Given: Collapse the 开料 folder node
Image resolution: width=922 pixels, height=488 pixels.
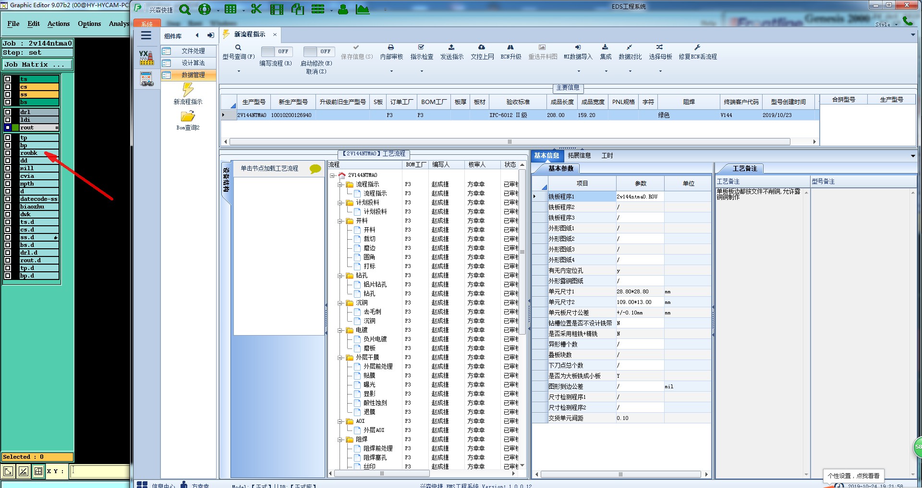Looking at the screenshot, I should (340, 221).
